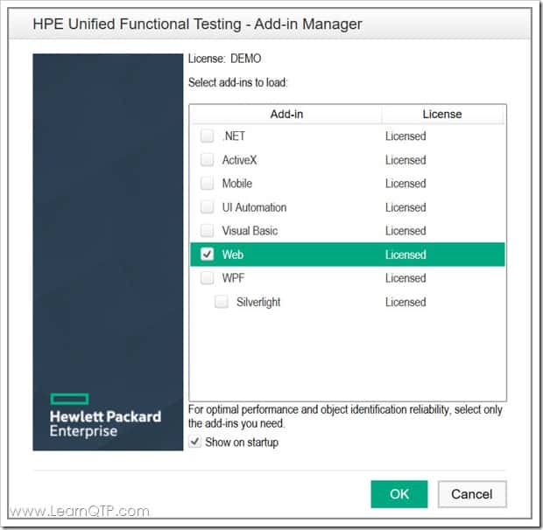Click the Add-in column header
This screenshot has height=530, width=543.
click(x=286, y=114)
